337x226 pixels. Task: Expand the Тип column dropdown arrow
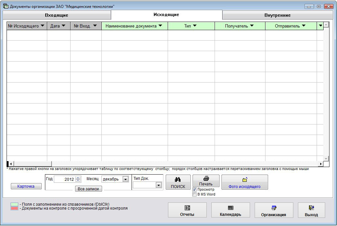195,26
